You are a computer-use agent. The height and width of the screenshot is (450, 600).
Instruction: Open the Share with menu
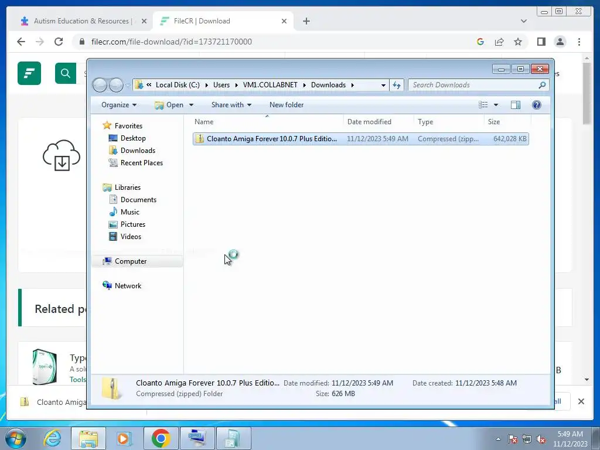coord(231,105)
